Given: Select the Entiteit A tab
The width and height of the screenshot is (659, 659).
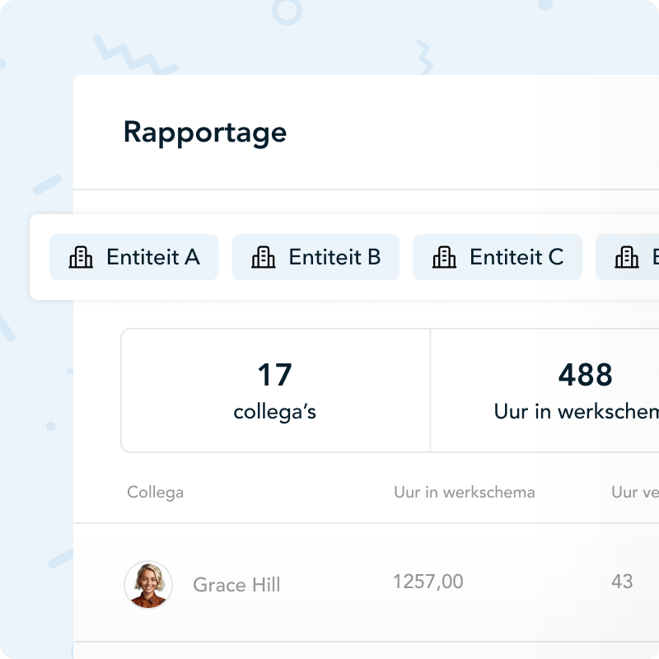Looking at the screenshot, I should tap(134, 257).
